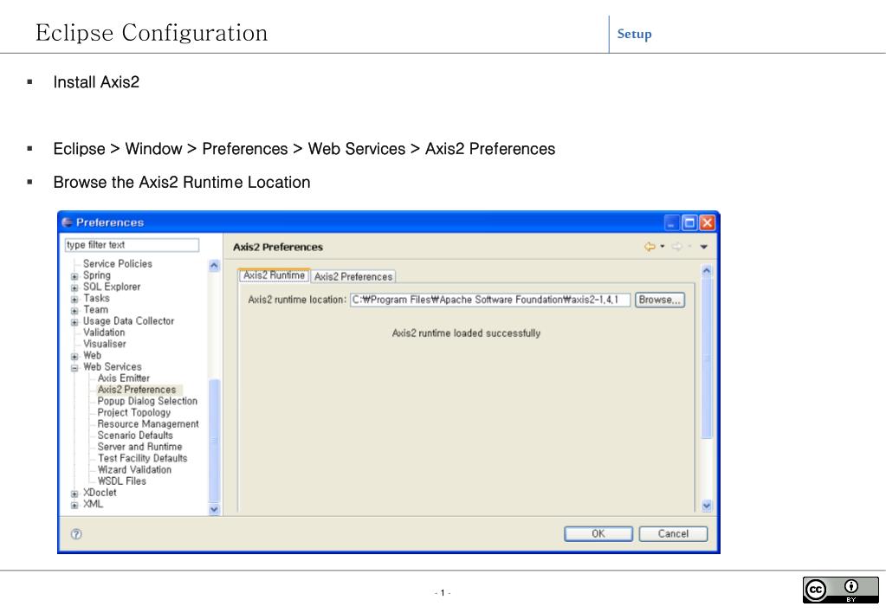This screenshot has height=613, width=886.
Task: Click the 'Axis2 Preferences' page heading
Action: coord(278,247)
